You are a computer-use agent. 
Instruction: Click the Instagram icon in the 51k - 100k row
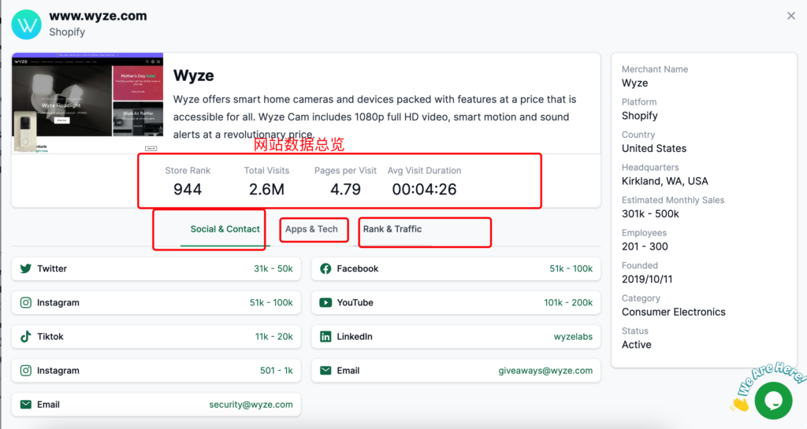(26, 302)
